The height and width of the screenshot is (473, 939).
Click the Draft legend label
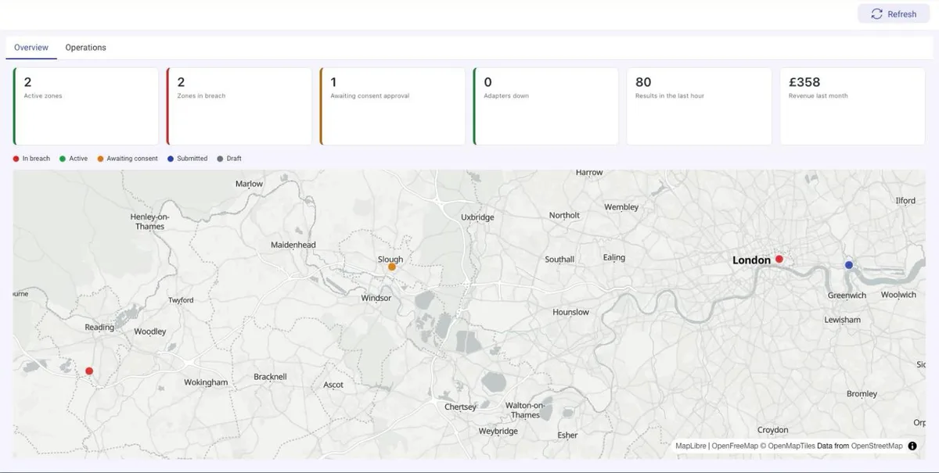[x=234, y=159]
